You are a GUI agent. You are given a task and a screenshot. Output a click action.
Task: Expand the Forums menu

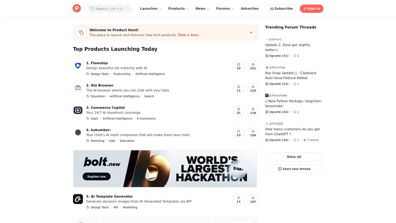tap(224, 9)
